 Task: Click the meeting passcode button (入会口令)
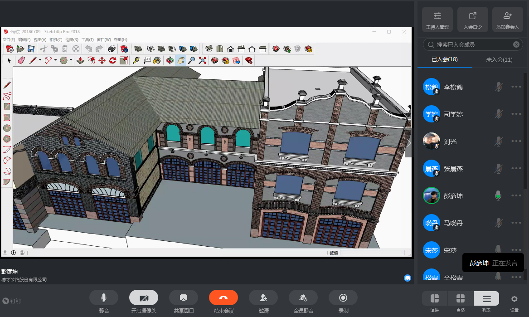[473, 19]
